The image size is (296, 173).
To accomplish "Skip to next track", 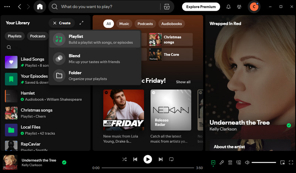I will (161, 159).
